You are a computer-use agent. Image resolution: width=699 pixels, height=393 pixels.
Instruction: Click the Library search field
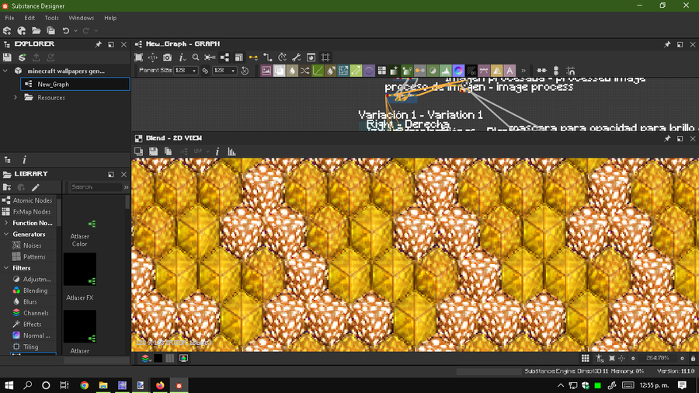96,187
